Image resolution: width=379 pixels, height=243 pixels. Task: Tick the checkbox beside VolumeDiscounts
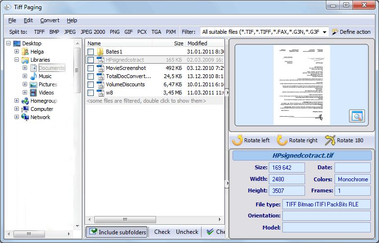pyautogui.click(x=91, y=85)
